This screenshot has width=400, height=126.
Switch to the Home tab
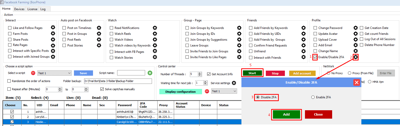click(6, 9)
